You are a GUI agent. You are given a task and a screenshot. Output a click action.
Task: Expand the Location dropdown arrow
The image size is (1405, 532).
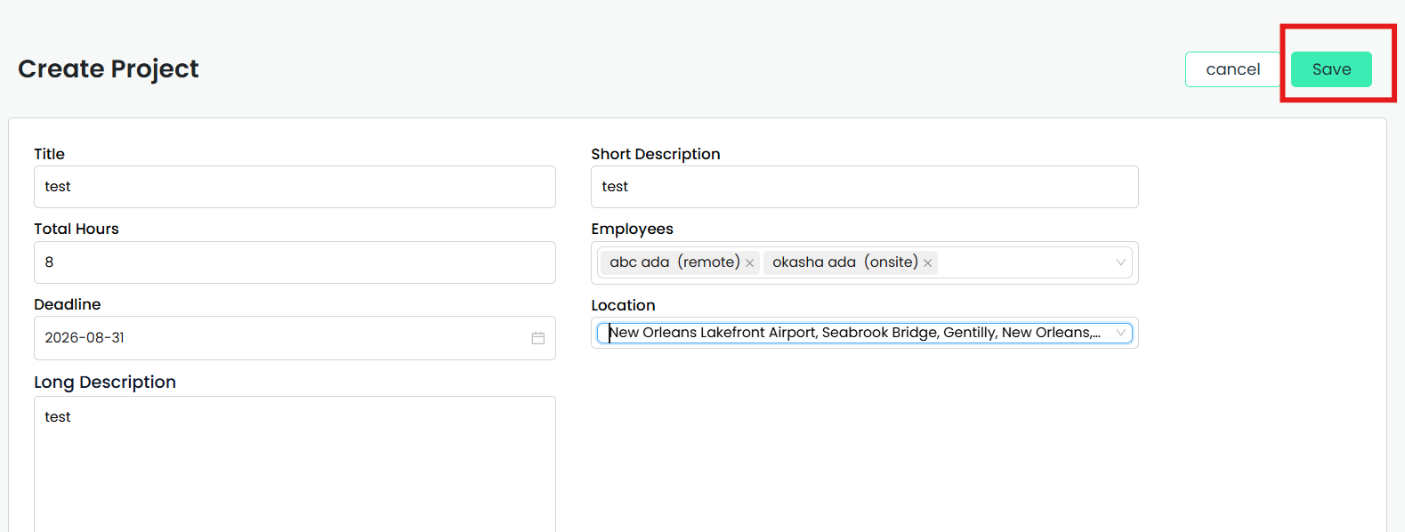point(1121,333)
